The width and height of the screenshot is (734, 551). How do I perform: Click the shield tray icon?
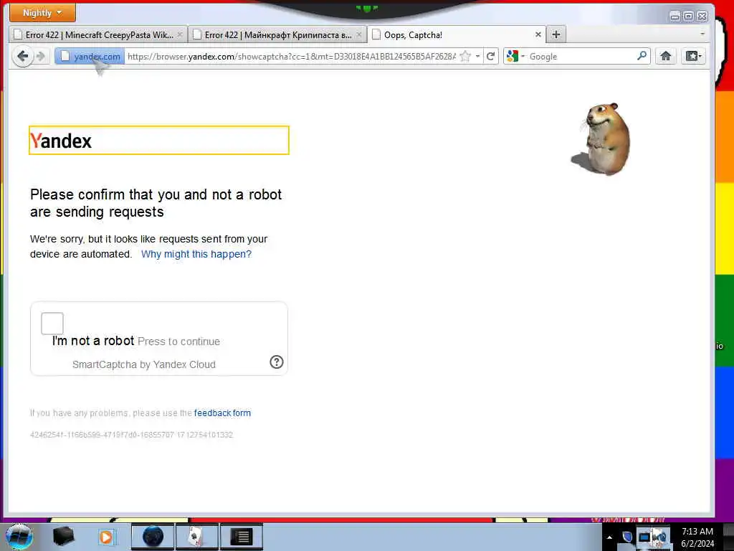[627, 537]
